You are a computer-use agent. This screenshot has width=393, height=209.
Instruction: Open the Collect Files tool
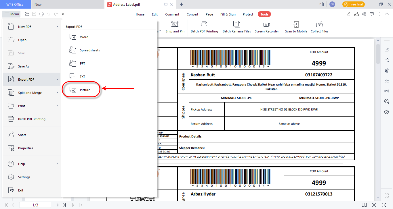point(319,27)
